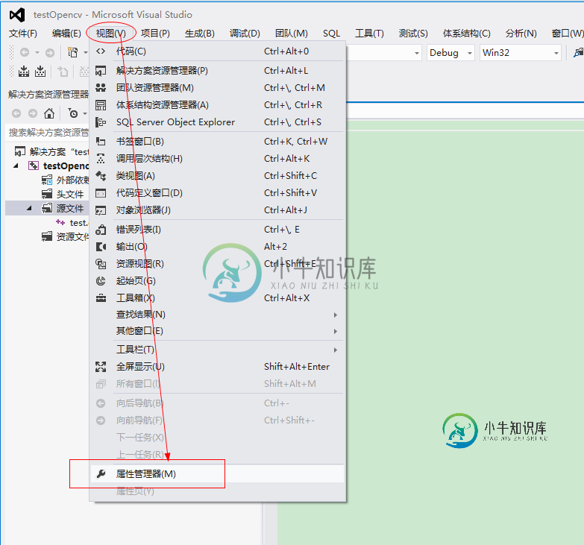Image resolution: width=584 pixels, height=545 pixels.
Task: Choose 解决方案资源管理器(P) from the View menu
Action: click(216, 71)
